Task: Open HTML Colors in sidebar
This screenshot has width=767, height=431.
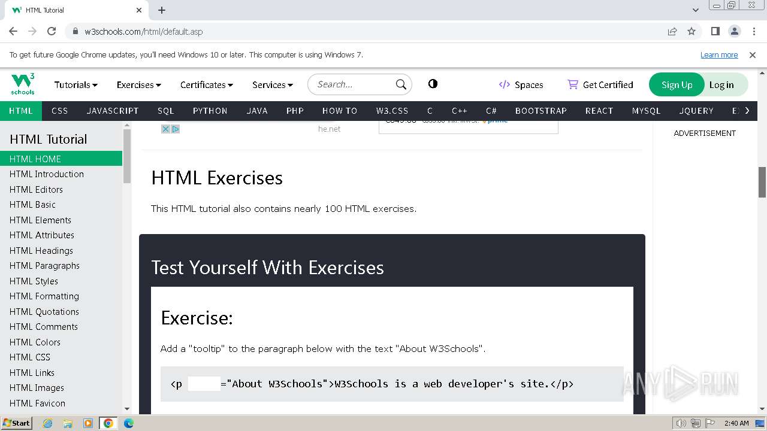Action: [x=61, y=342]
